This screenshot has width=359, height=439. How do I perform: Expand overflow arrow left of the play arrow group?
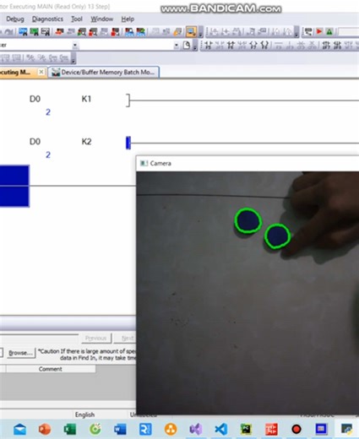point(296,32)
